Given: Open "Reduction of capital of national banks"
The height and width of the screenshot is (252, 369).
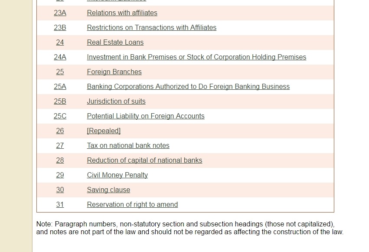Looking at the screenshot, I should click(x=144, y=160).
